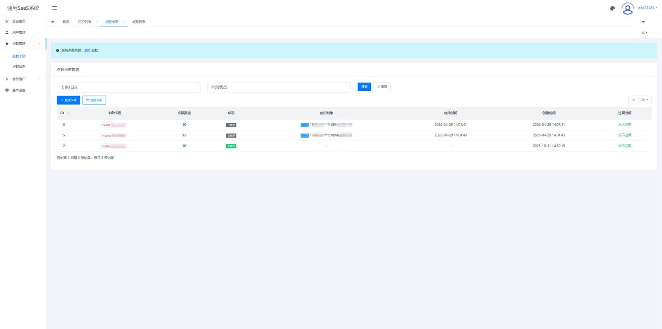Click the blue user tag in row ID 5
Image resolution: width=662 pixels, height=329 pixels.
(304, 136)
